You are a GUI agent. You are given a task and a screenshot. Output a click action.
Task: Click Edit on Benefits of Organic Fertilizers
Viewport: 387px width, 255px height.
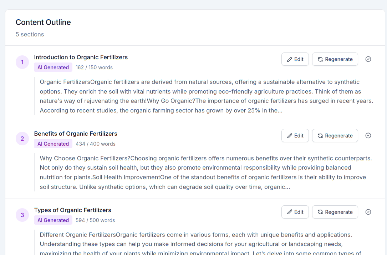pyautogui.click(x=295, y=136)
